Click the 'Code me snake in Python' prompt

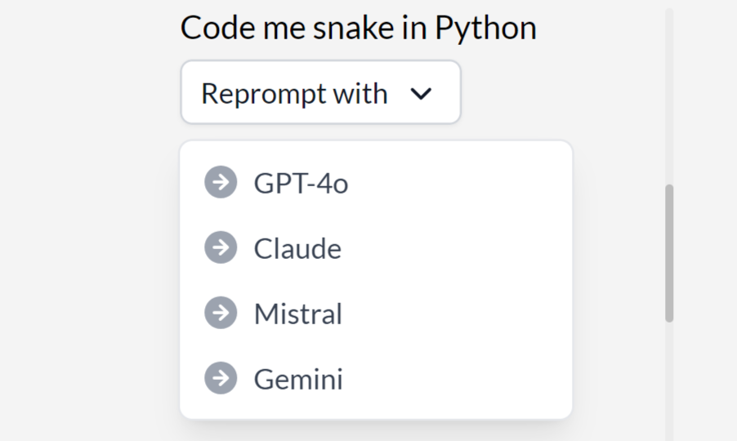pyautogui.click(x=358, y=28)
